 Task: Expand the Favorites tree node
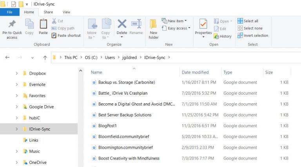pyautogui.click(x=17, y=95)
